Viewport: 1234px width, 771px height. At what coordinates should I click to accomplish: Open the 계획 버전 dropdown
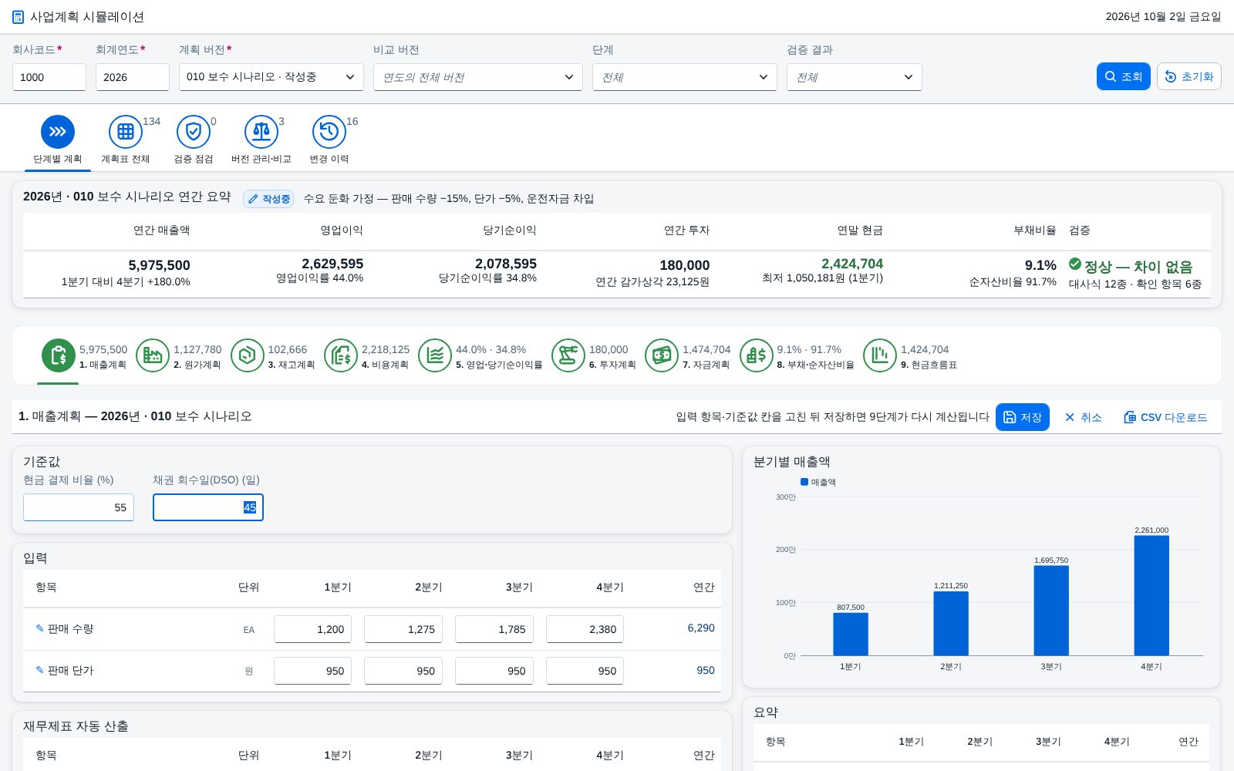[x=271, y=77]
